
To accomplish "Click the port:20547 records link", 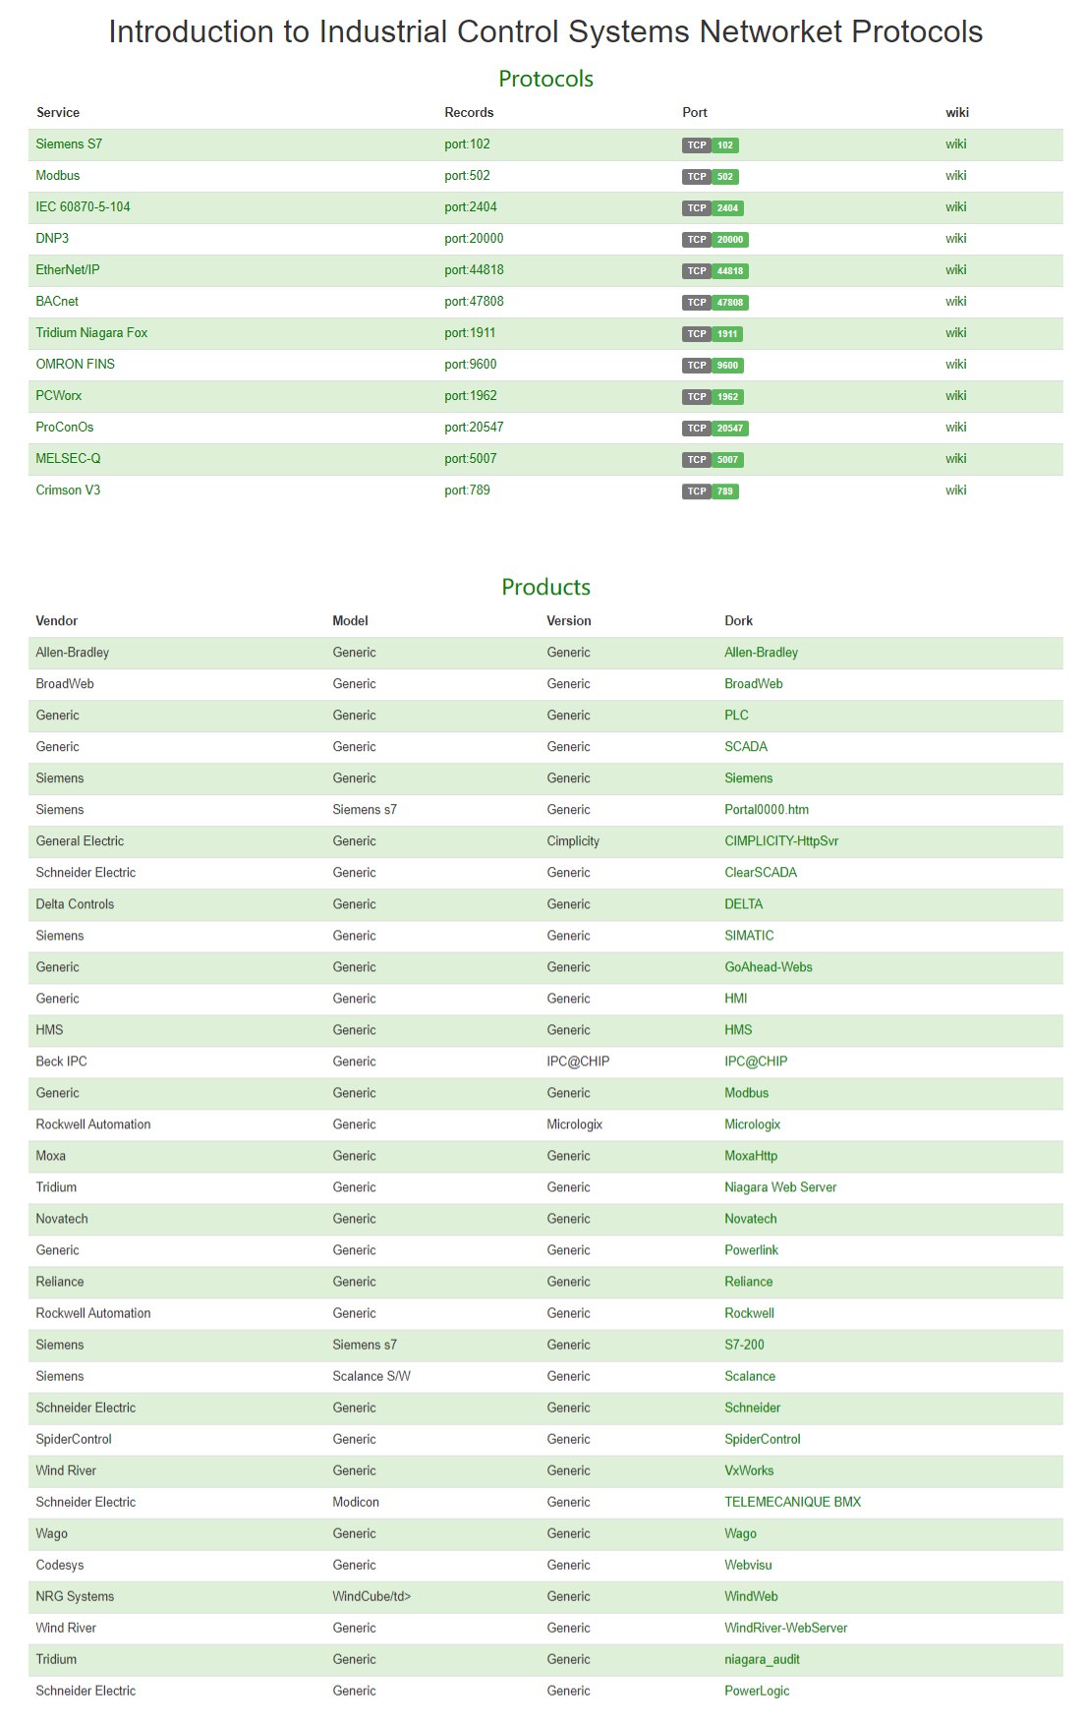I will click(x=474, y=428).
